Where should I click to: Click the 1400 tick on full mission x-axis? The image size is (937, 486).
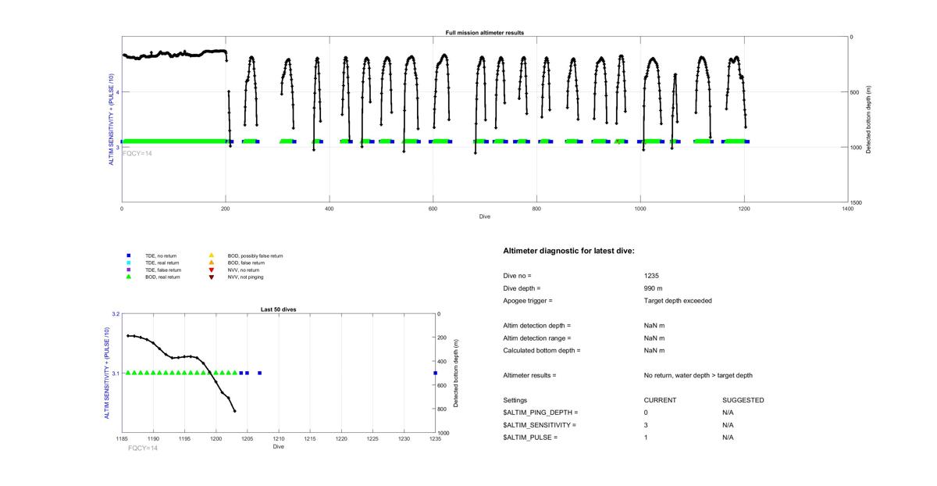click(x=848, y=209)
